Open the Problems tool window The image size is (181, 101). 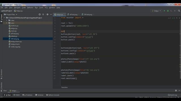click(x=27, y=95)
